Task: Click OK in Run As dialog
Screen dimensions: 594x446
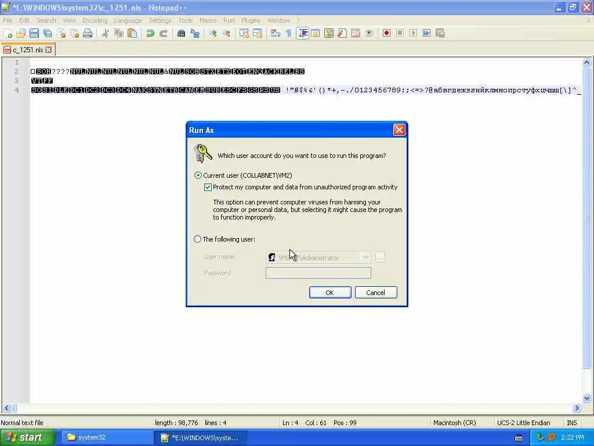Action: click(x=330, y=293)
